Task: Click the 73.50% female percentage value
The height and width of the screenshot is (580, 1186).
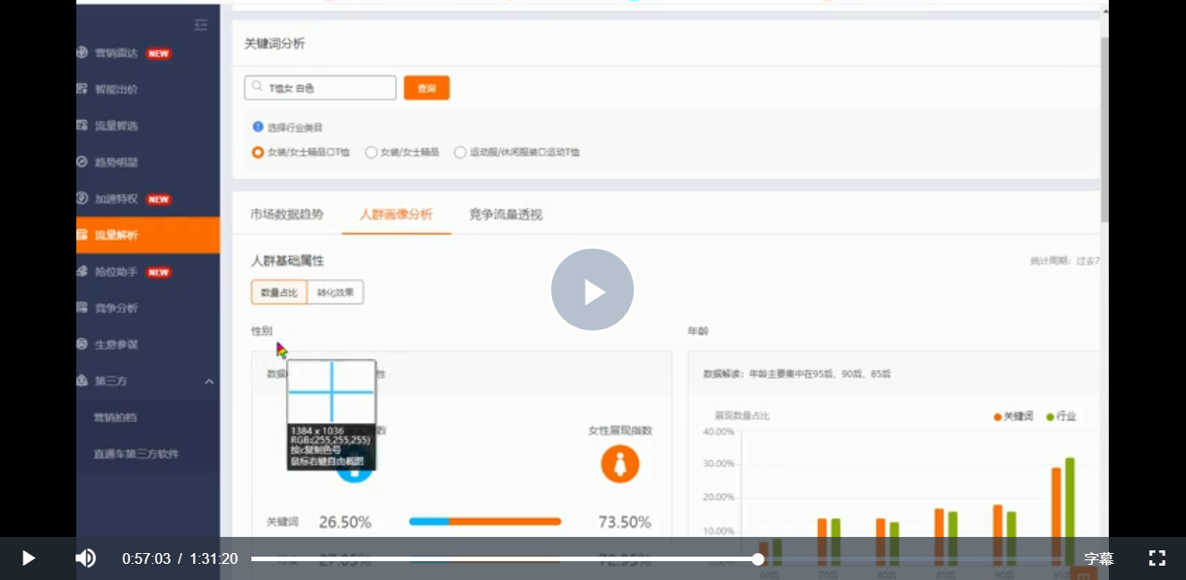Action: coord(625,523)
